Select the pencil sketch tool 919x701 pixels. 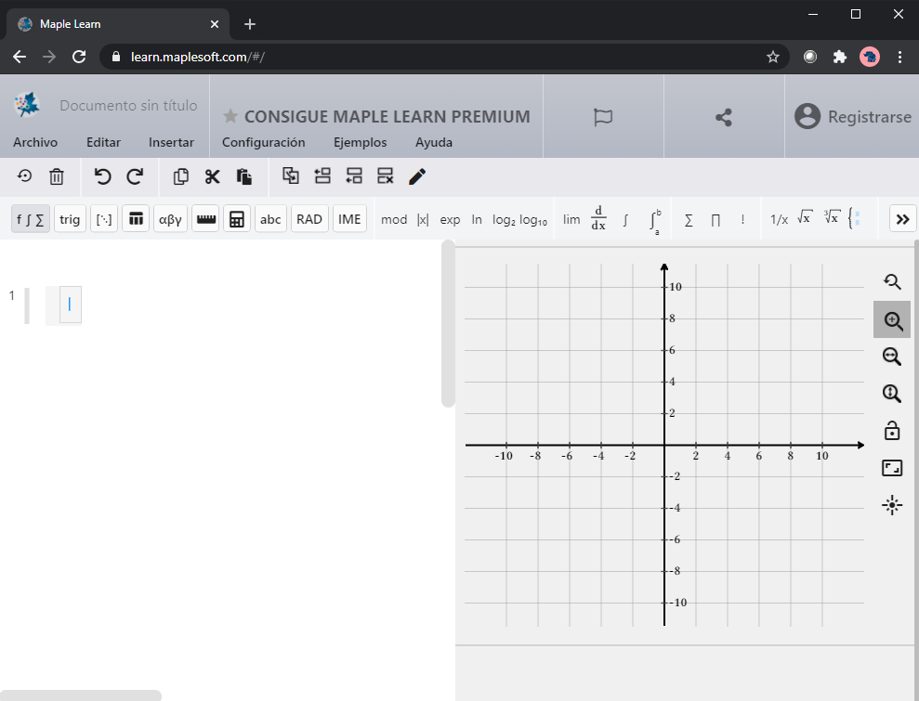coord(417,176)
